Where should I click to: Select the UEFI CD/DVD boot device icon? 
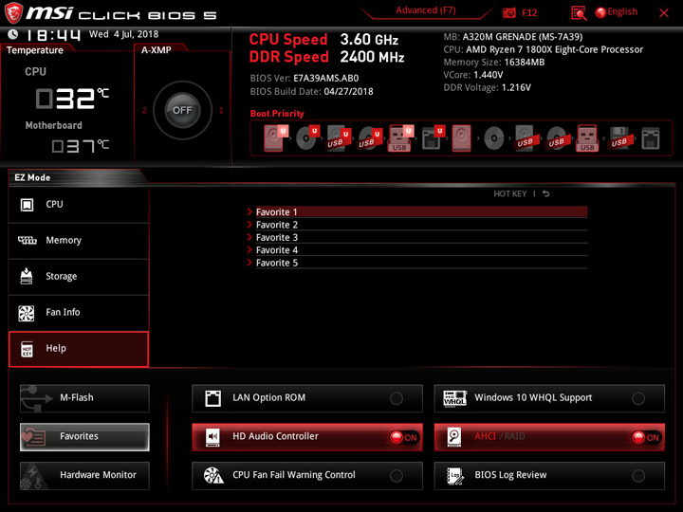307,138
